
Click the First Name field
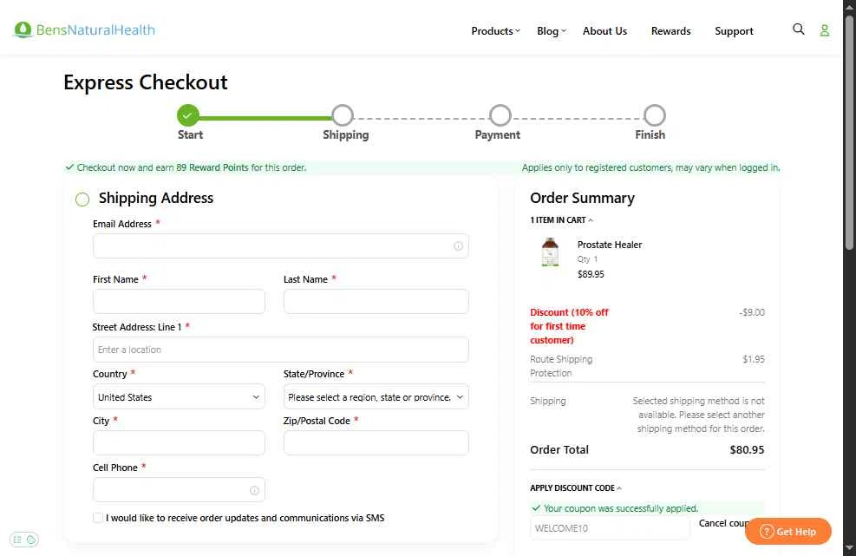[179, 302]
